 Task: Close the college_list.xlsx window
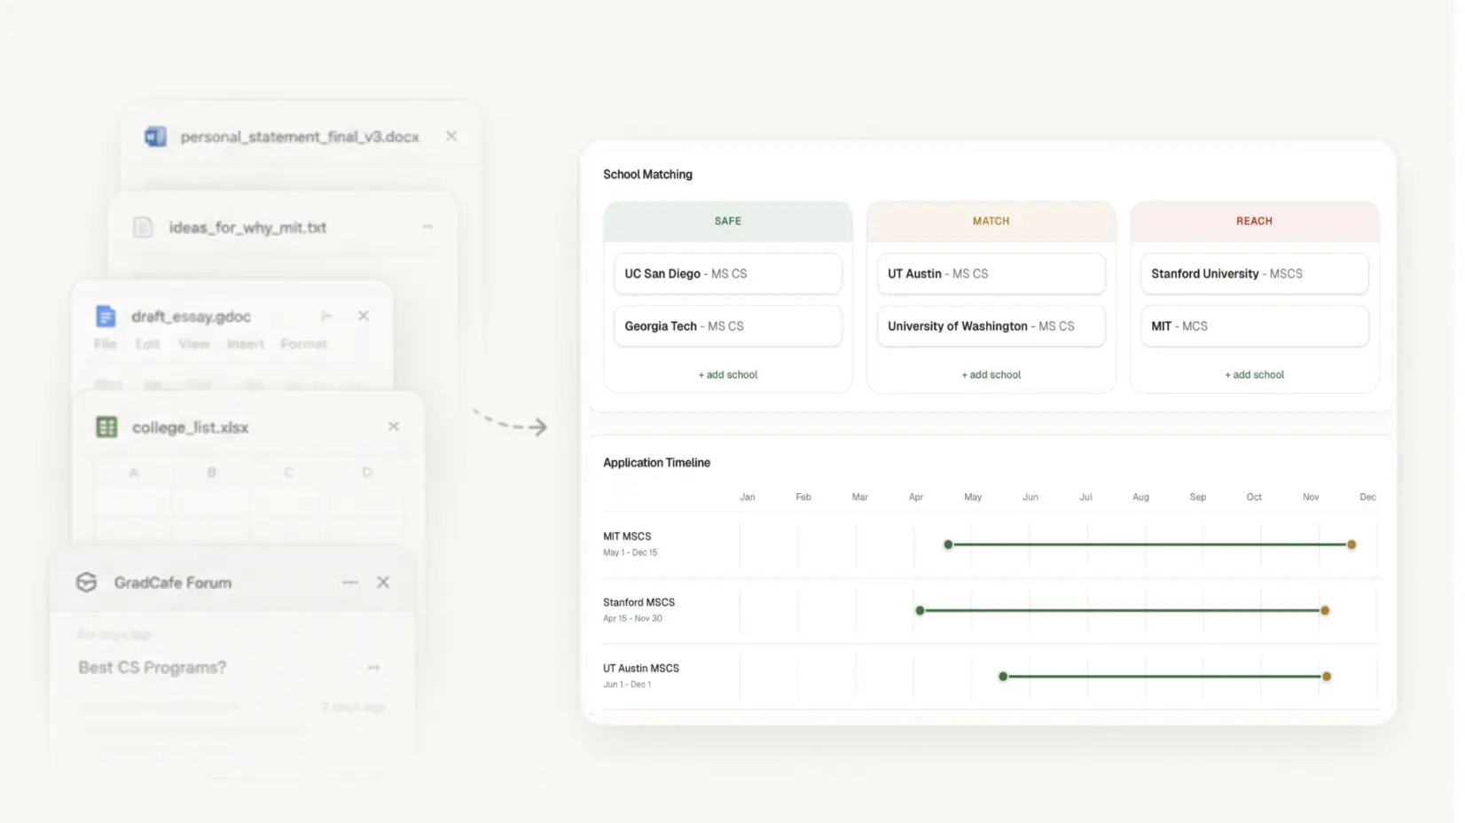[x=394, y=427]
